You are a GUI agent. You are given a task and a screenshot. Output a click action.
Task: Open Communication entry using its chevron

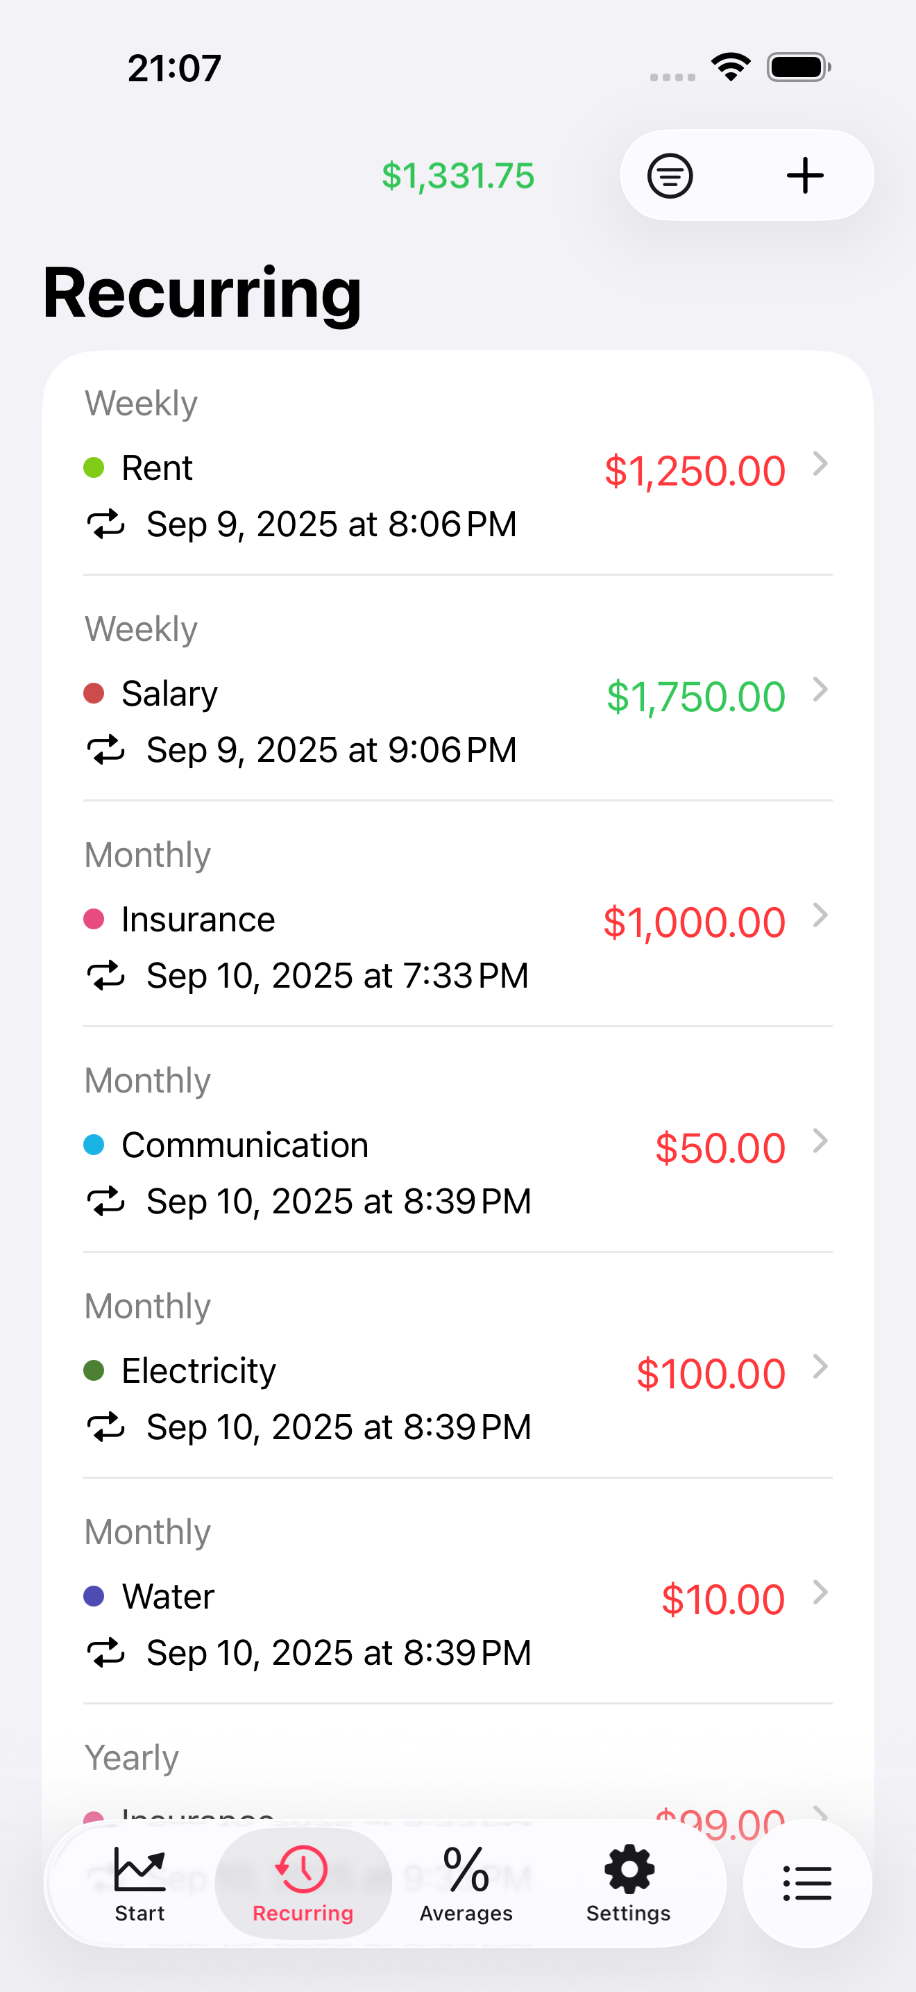coord(820,1141)
